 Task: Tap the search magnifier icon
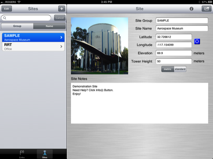pos(5,18)
